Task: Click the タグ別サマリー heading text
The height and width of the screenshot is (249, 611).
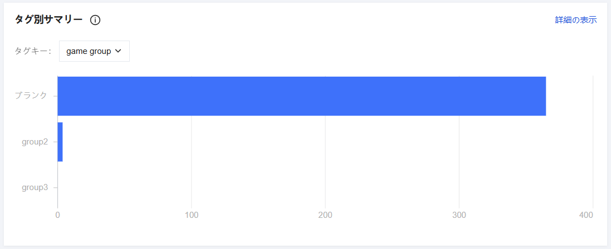Action: pyautogui.click(x=48, y=19)
